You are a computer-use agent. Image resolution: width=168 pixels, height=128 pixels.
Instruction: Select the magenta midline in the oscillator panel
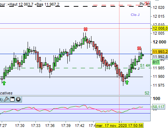click(75, 109)
